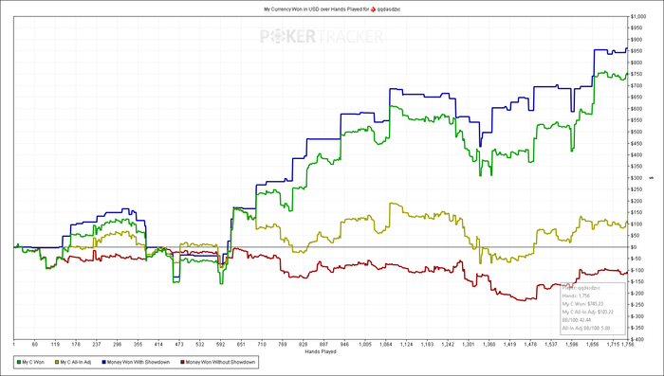Click the 'Player:' line in the info box

coord(581,288)
